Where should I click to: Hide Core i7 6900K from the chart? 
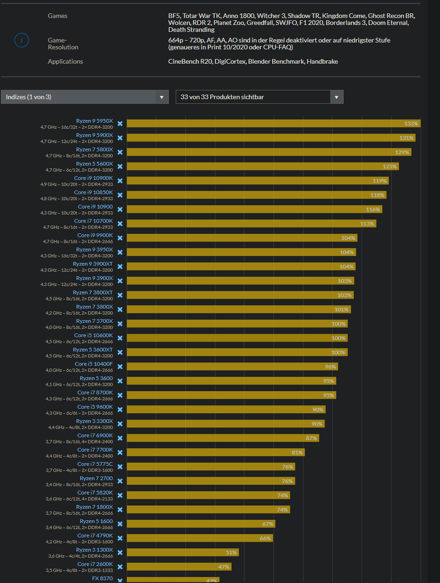120,438
